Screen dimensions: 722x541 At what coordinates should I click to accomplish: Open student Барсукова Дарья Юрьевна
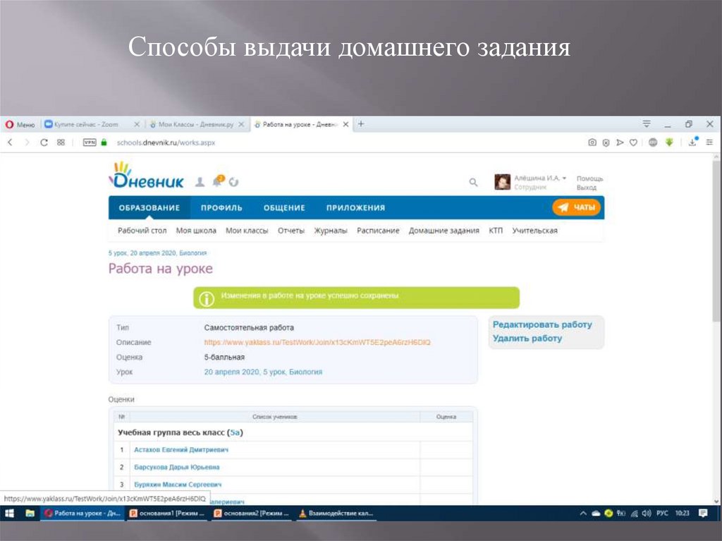pos(177,467)
